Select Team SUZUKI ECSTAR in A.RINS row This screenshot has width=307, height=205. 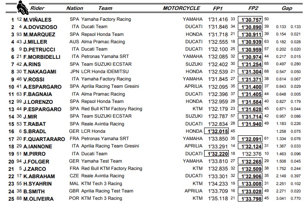[106, 64]
